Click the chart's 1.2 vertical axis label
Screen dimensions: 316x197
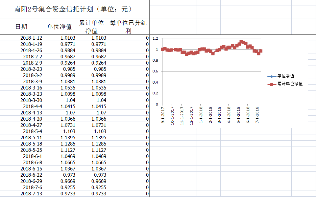click(x=155, y=38)
